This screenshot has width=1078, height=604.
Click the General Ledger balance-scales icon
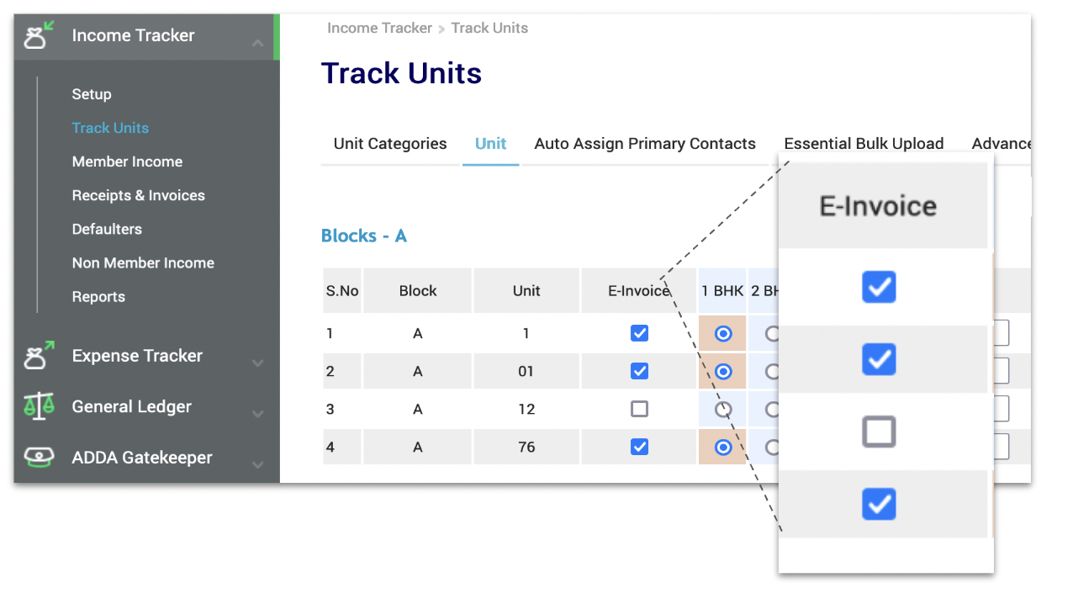[37, 406]
